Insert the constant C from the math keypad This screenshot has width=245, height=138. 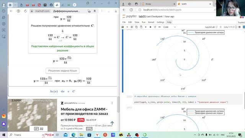pos(73,91)
